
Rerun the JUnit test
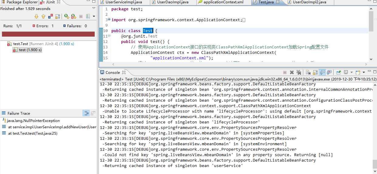click(66, 16)
